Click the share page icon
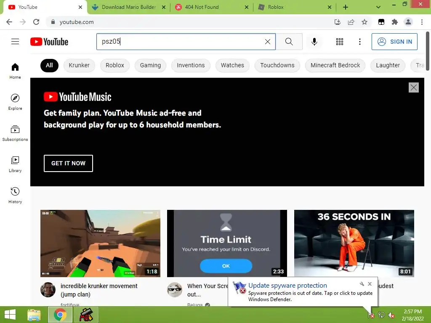Viewport: 431px width, 323px height. (351, 22)
